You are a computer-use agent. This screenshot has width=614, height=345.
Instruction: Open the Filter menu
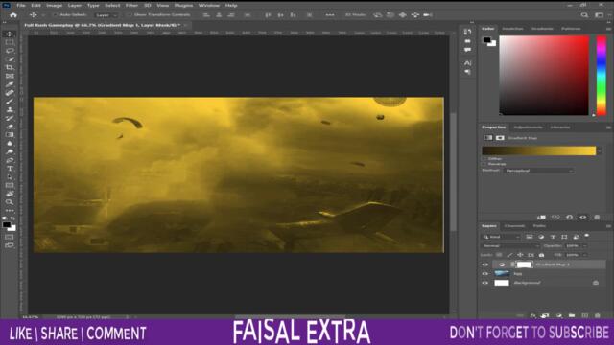[x=131, y=5]
